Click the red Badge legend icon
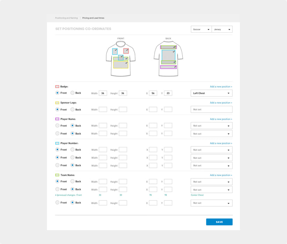 tap(57, 87)
